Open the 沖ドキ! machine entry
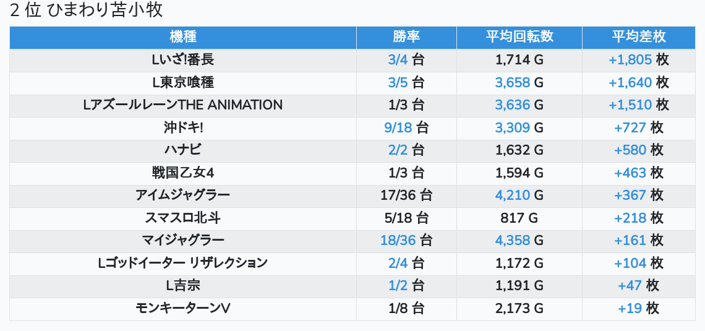The image size is (705, 331). [182, 128]
